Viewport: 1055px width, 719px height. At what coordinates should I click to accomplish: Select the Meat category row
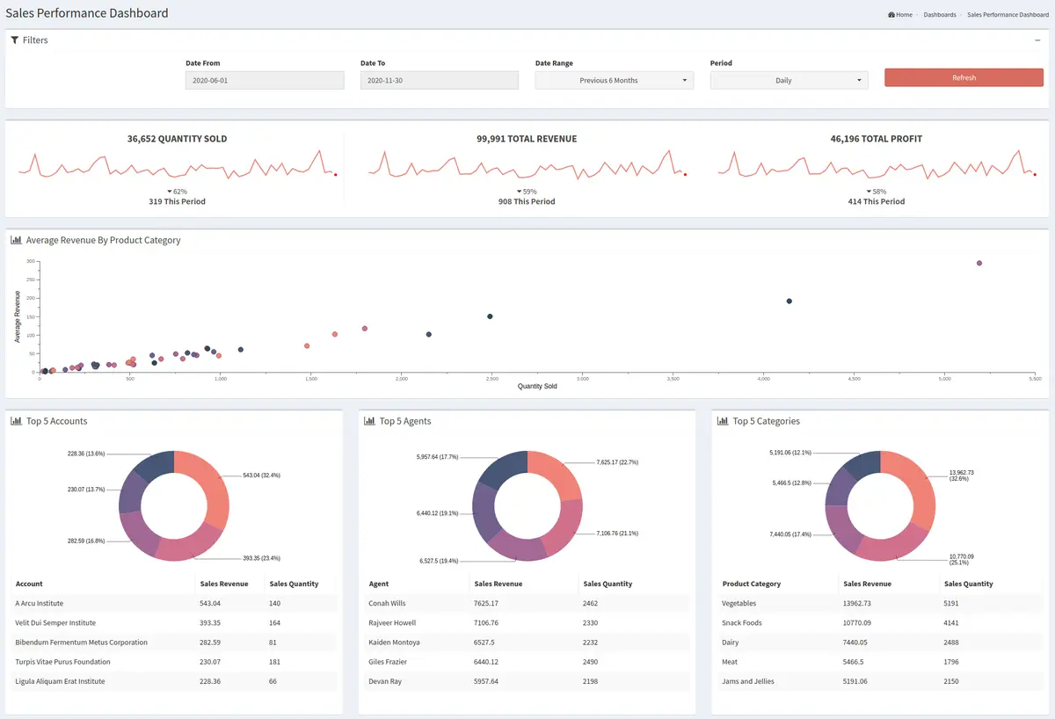881,662
